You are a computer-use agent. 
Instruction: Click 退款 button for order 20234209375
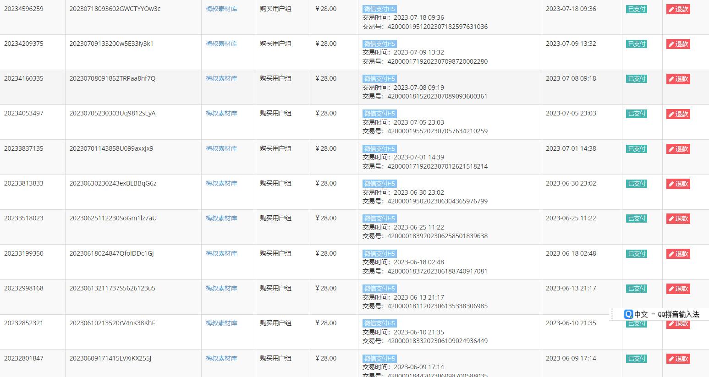point(678,44)
